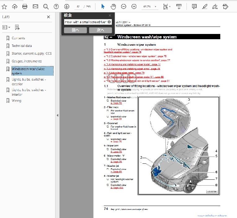Print the document using printer icon
237x218 pixels.
pyautogui.click(x=25, y=6)
